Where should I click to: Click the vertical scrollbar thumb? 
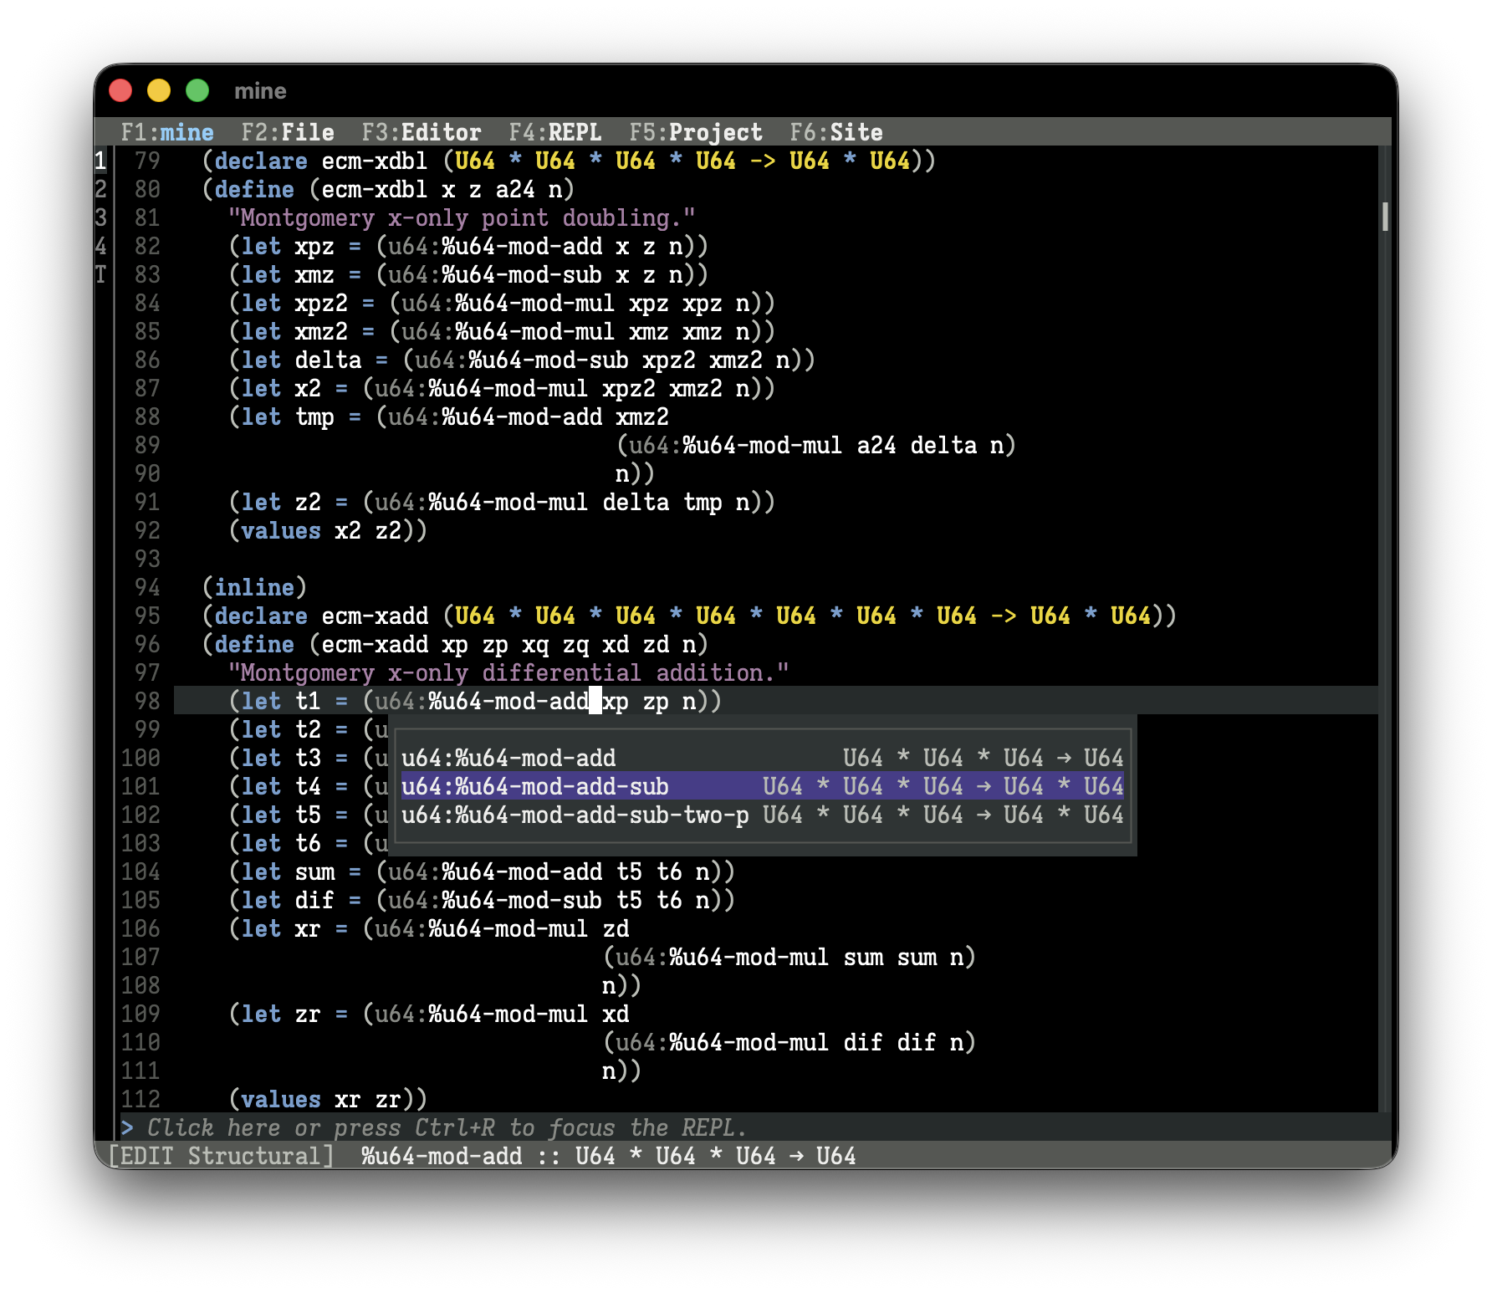coord(1385,217)
